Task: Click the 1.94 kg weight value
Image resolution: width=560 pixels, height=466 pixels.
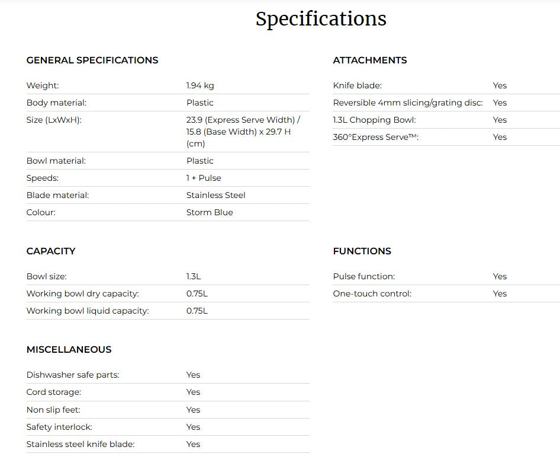Action: tap(200, 85)
